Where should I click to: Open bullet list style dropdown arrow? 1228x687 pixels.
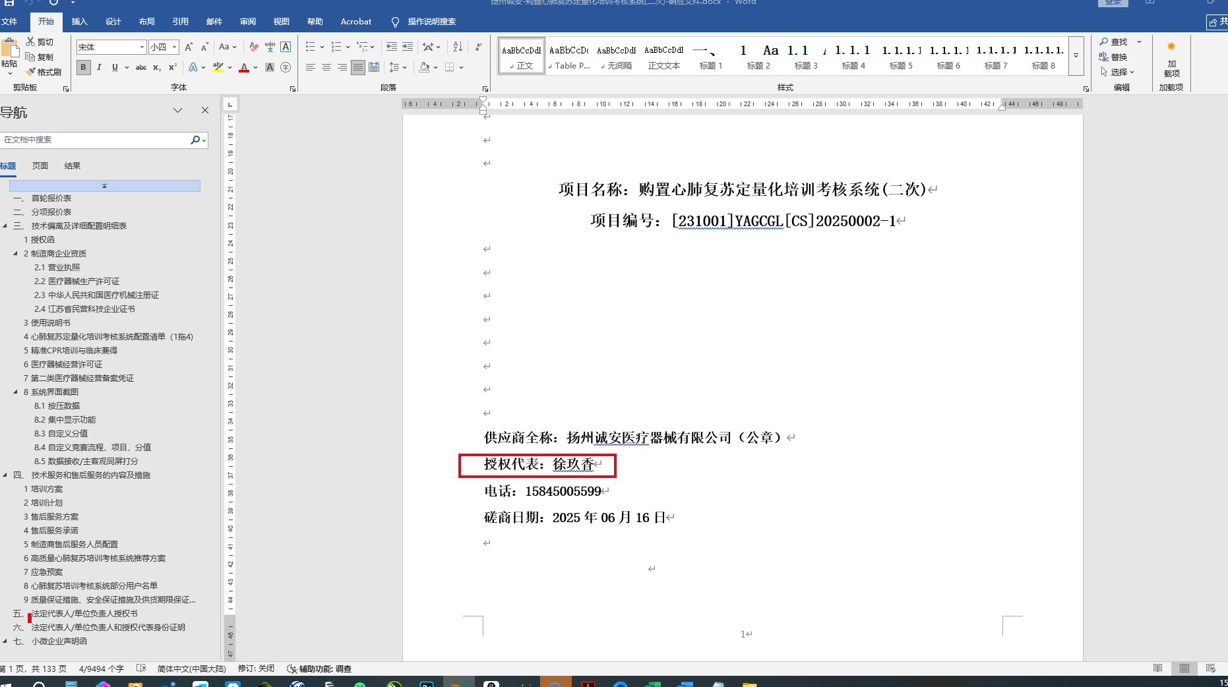coord(322,47)
